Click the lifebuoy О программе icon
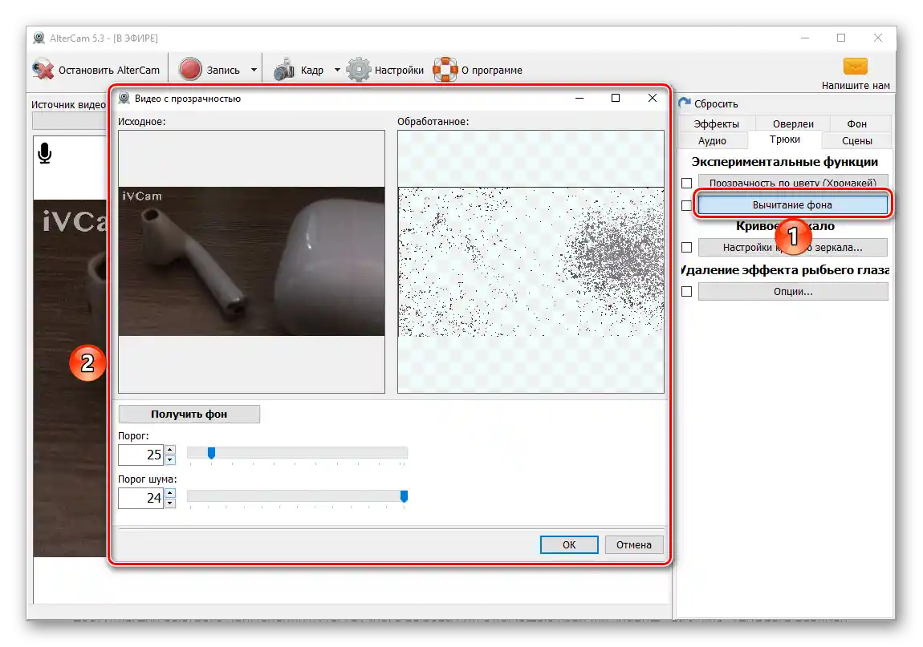The height and width of the screenshot is (647, 923). click(445, 70)
